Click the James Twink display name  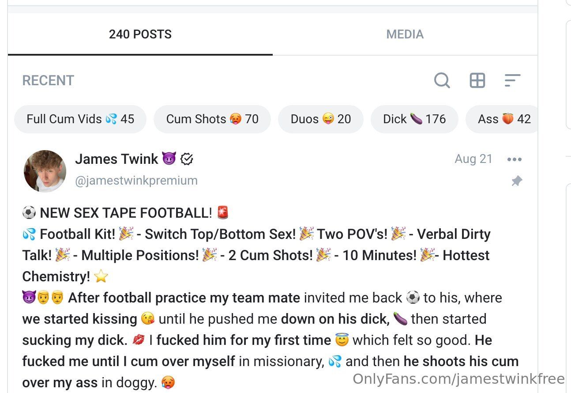pyautogui.click(x=116, y=159)
